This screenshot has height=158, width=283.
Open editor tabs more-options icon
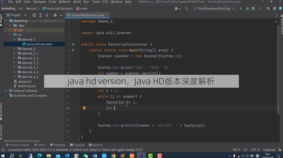click(277, 15)
